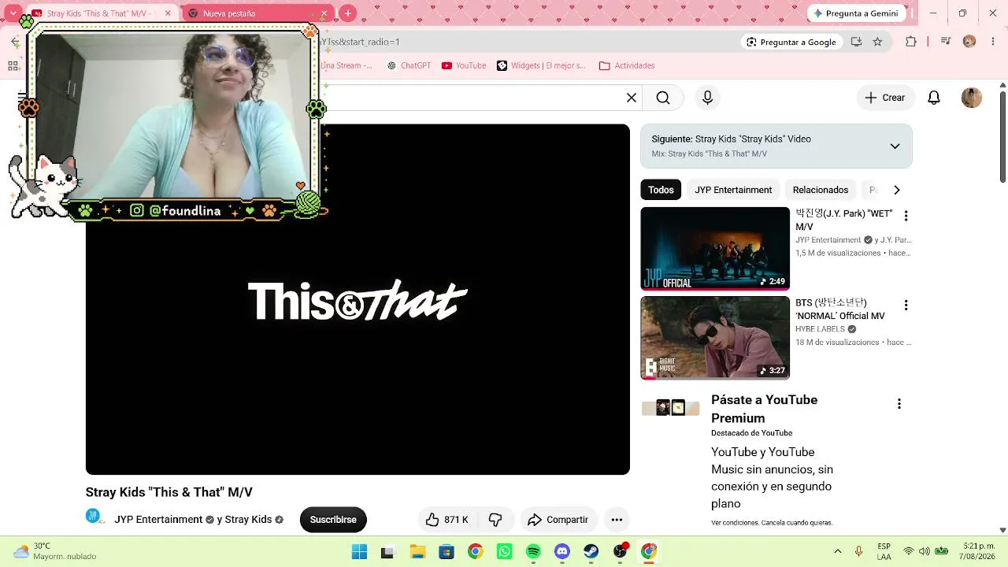Select the JYP Entertainment filter chip
Screen dimensions: 1008x567
733,190
